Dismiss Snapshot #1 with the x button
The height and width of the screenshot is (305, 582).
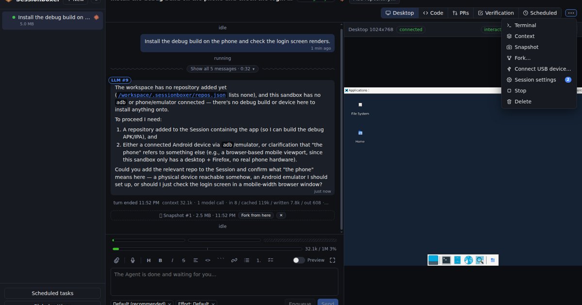coord(281,215)
